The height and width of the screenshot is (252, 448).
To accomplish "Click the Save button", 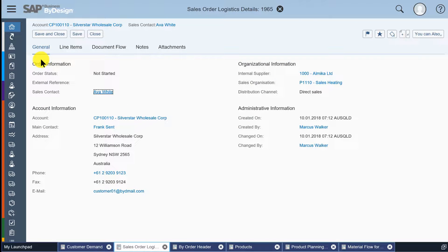I will pos(77,34).
